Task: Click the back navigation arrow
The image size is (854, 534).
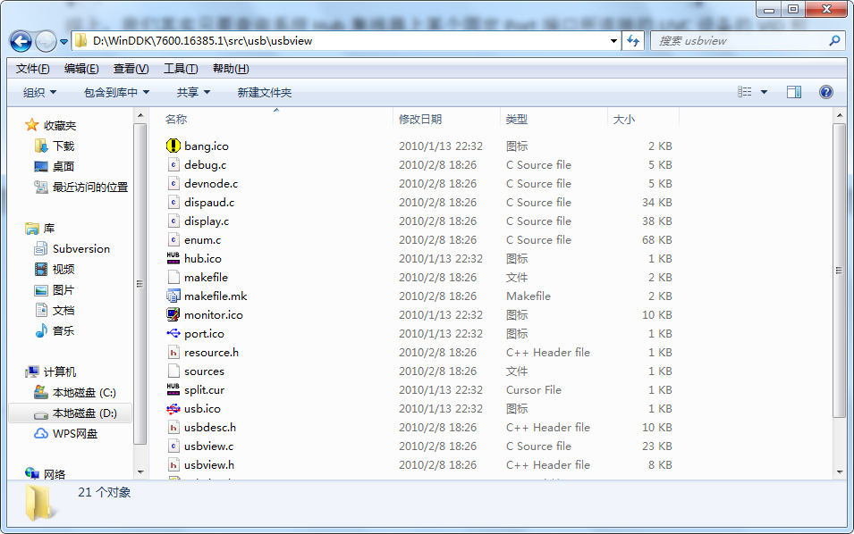Action: 20,41
